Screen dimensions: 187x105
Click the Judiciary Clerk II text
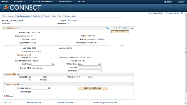coord(65,48)
